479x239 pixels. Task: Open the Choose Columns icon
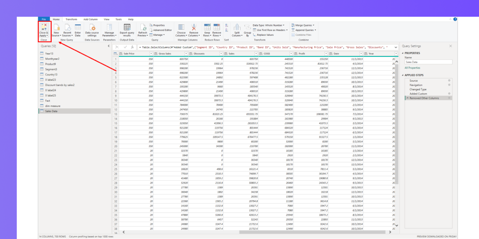pos(181,27)
